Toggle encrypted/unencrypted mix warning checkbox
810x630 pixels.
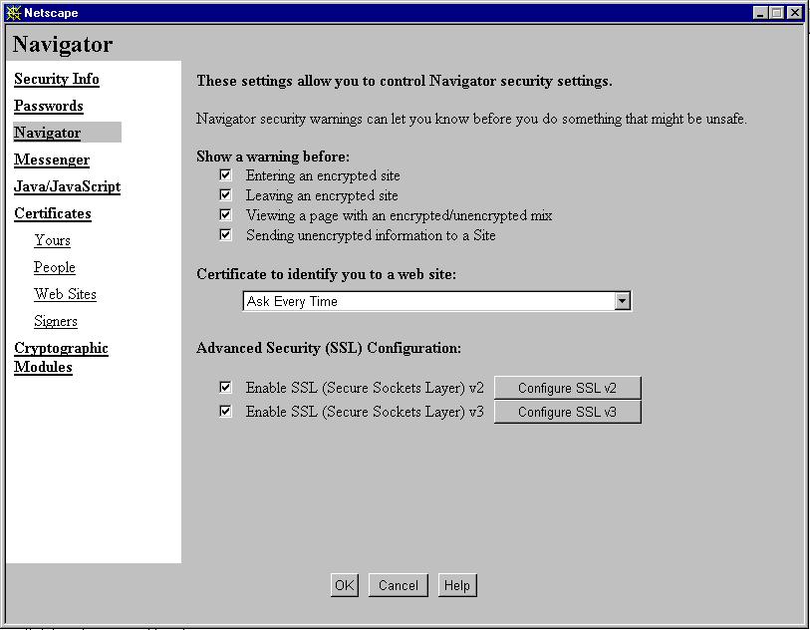click(225, 214)
